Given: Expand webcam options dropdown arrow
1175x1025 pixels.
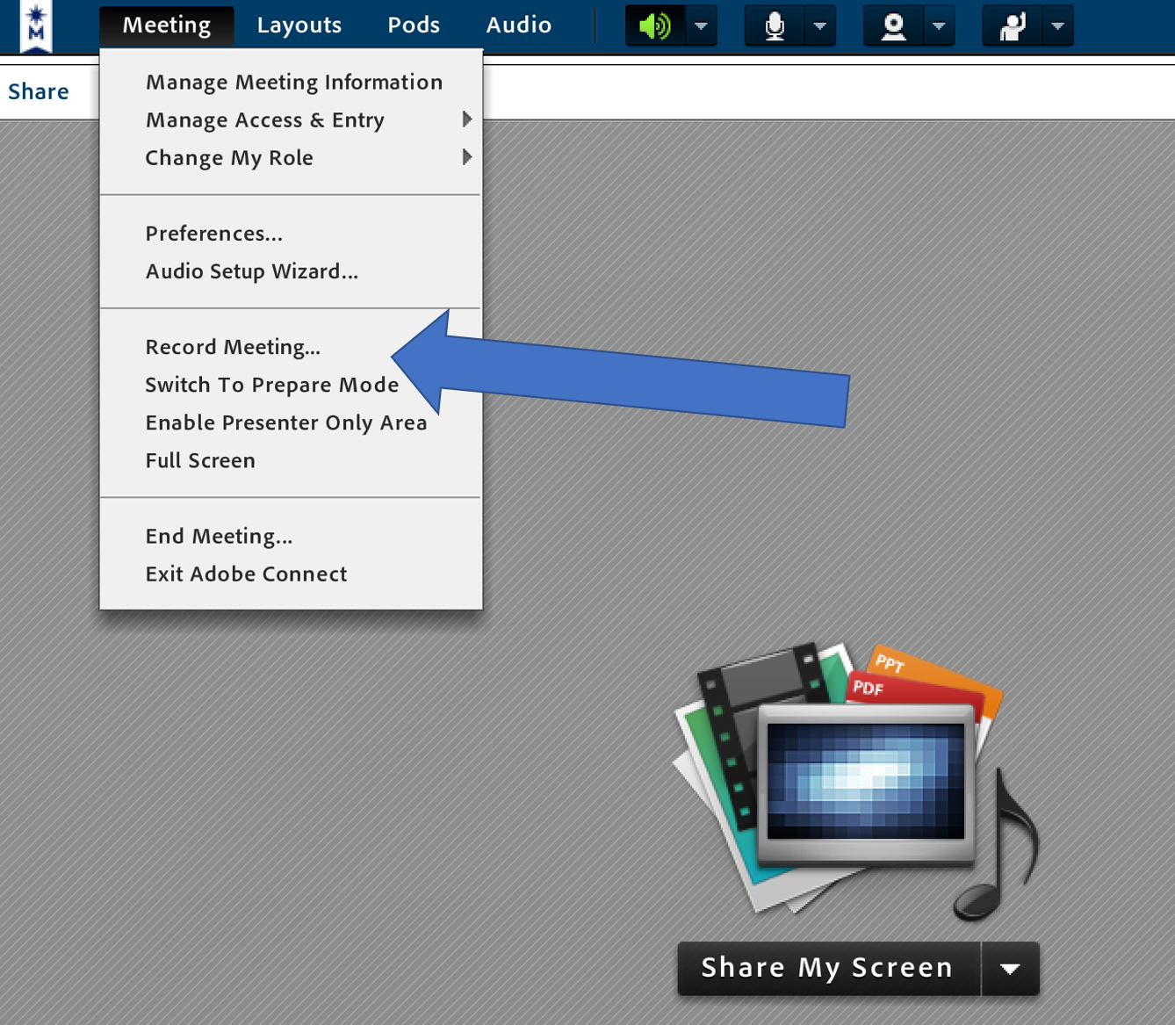Looking at the screenshot, I should pos(939,26).
